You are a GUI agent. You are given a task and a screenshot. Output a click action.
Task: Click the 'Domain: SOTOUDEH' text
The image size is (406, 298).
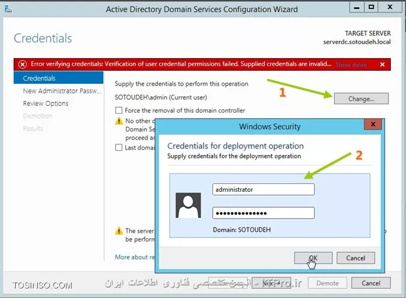pyautogui.click(x=241, y=230)
